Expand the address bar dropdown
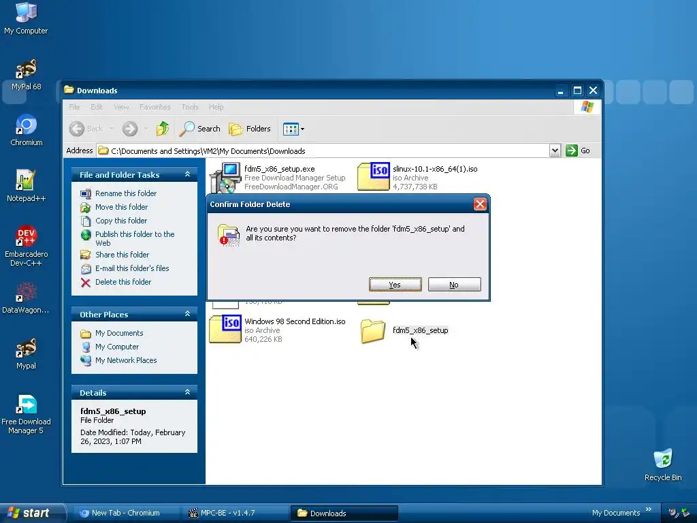 (554, 150)
